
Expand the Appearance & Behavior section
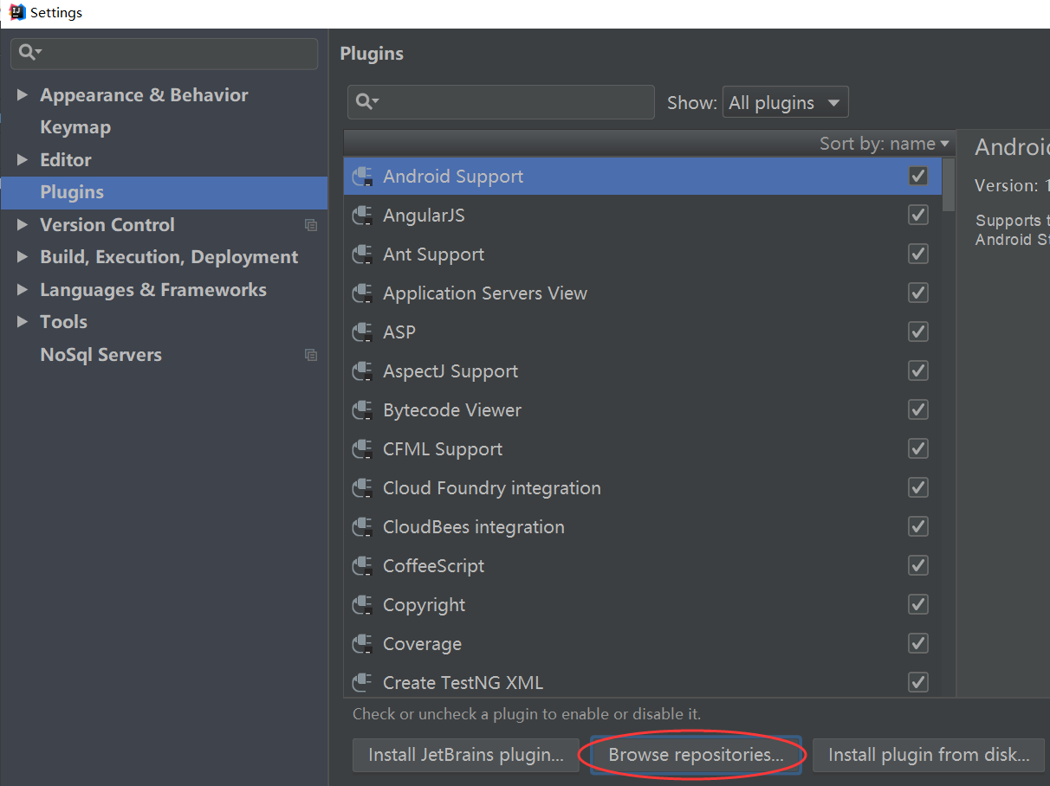point(23,95)
